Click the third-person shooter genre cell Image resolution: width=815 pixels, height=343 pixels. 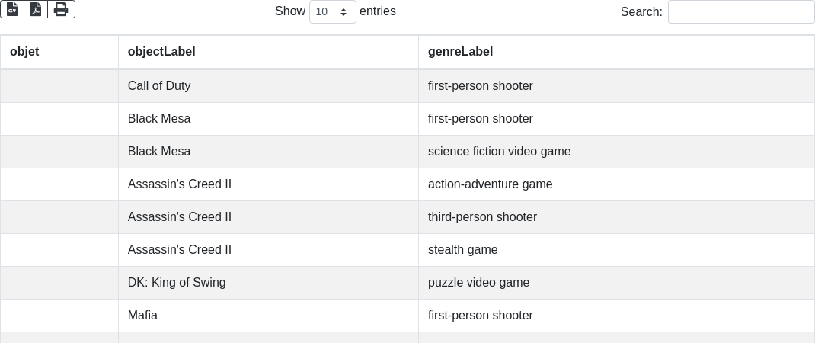tap(482, 217)
